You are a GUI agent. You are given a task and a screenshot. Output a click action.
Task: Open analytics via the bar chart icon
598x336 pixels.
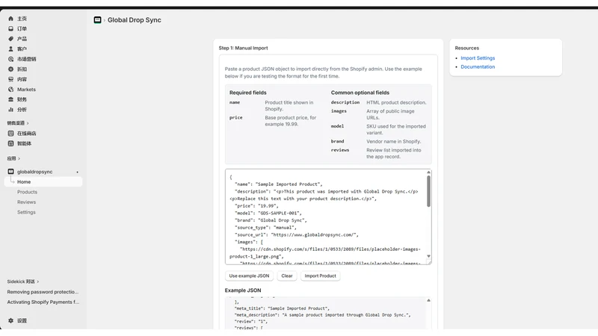(10, 109)
